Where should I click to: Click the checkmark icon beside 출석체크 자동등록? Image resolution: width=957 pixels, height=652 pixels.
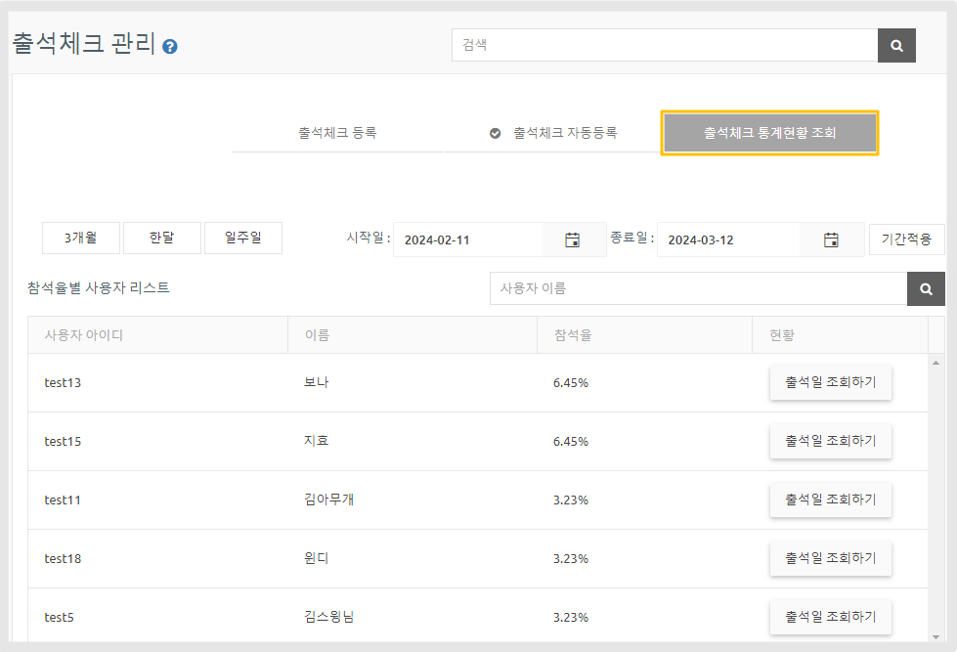tap(495, 133)
